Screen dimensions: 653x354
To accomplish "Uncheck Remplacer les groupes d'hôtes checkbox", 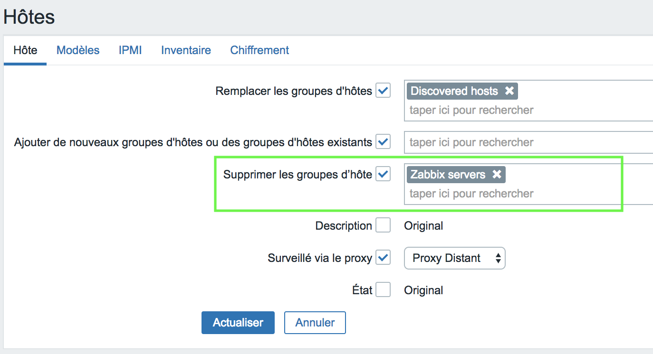I will tap(383, 91).
